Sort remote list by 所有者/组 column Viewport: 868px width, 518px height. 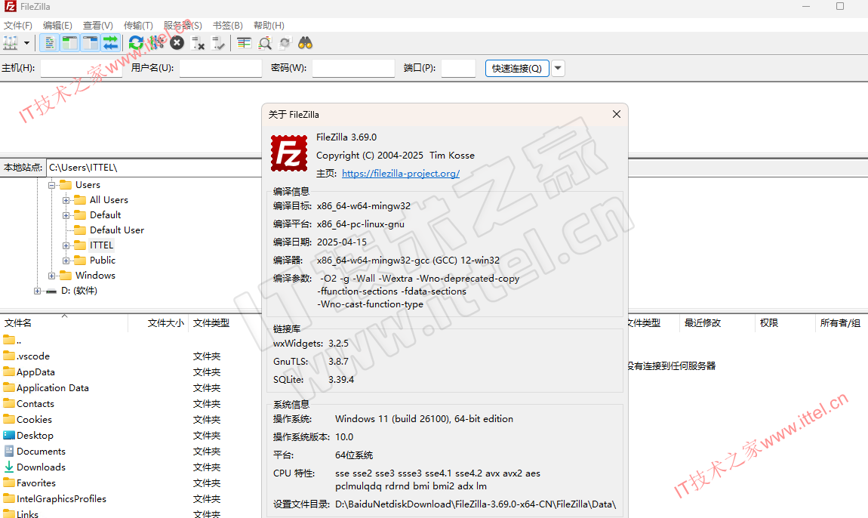842,323
